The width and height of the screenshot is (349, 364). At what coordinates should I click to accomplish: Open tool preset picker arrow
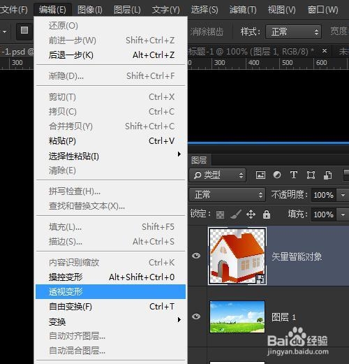tap(5, 31)
